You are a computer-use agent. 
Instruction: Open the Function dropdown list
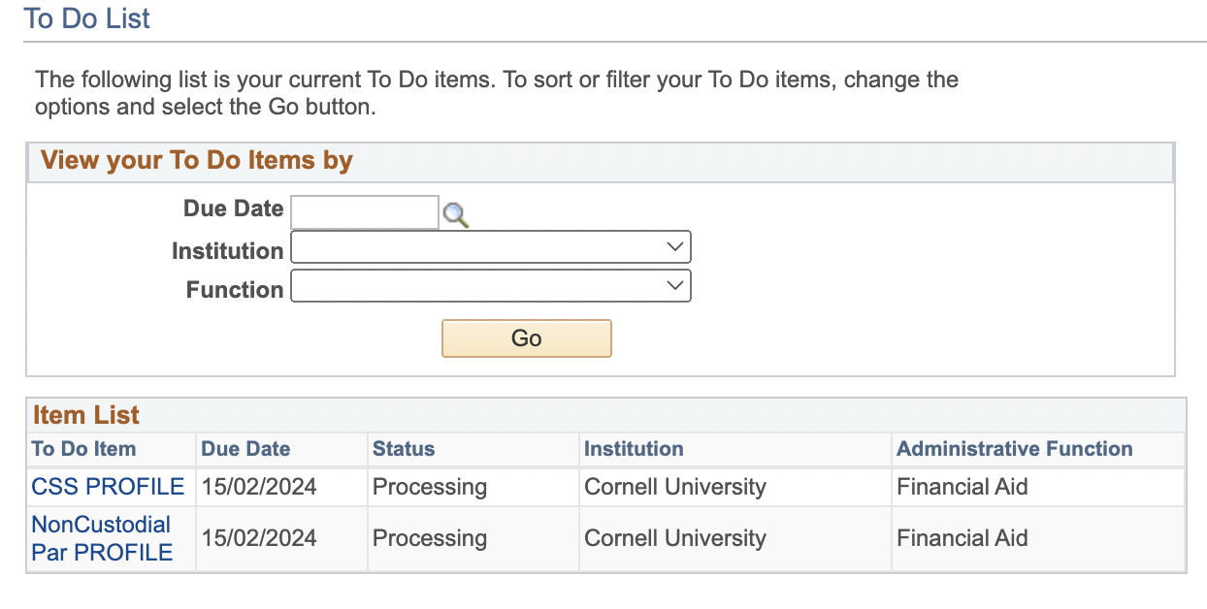pos(491,286)
